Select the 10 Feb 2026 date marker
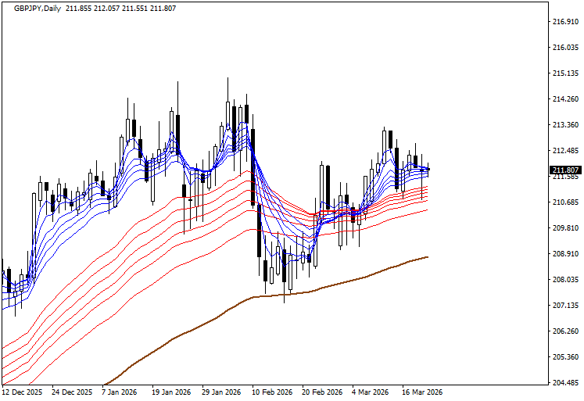Screen dimensions: 584x401 pyautogui.click(x=271, y=392)
